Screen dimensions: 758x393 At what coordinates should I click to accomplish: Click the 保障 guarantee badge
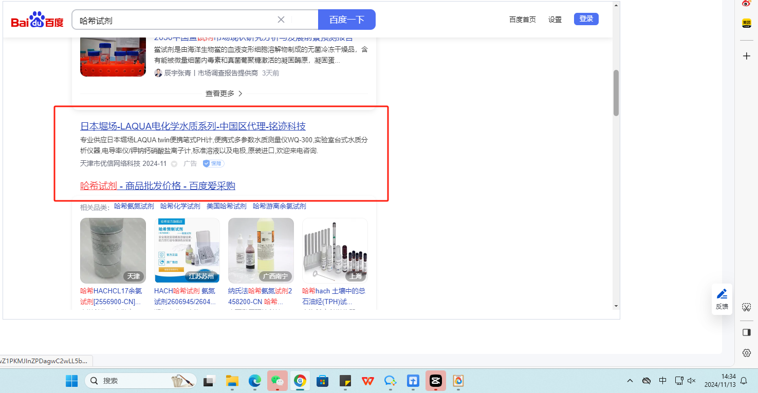(213, 163)
